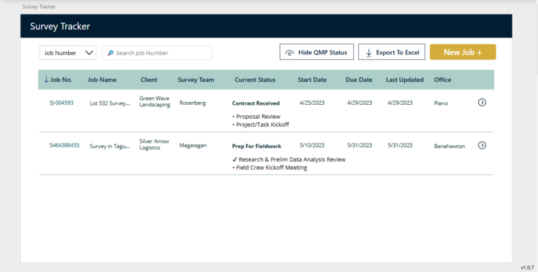Click the Research & Prelim Data Analysis Review checkmark
The image size is (538, 272).
tap(235, 159)
